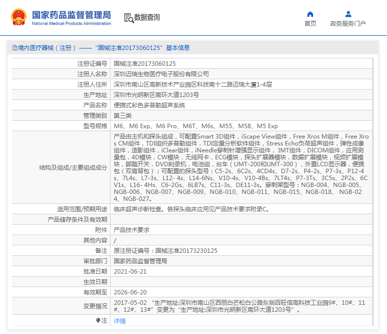Click the product name 便携式彩色多普勒超声系统
Image resolution: width=387 pixels, height=334 pixels.
tap(149, 105)
